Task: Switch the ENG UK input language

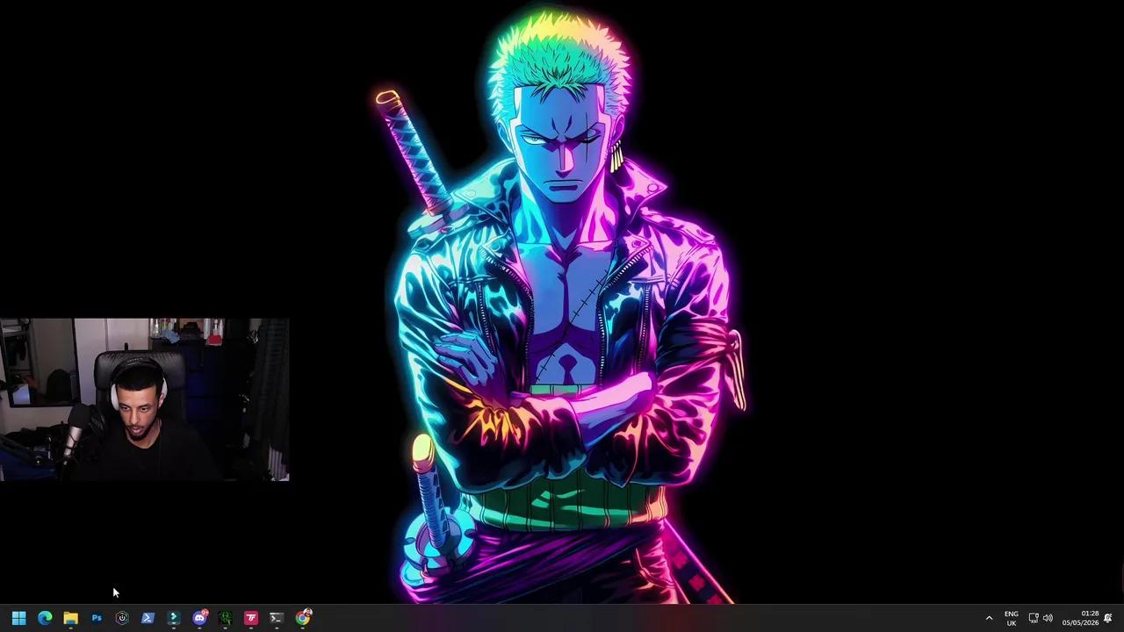Action: pyautogui.click(x=1012, y=618)
